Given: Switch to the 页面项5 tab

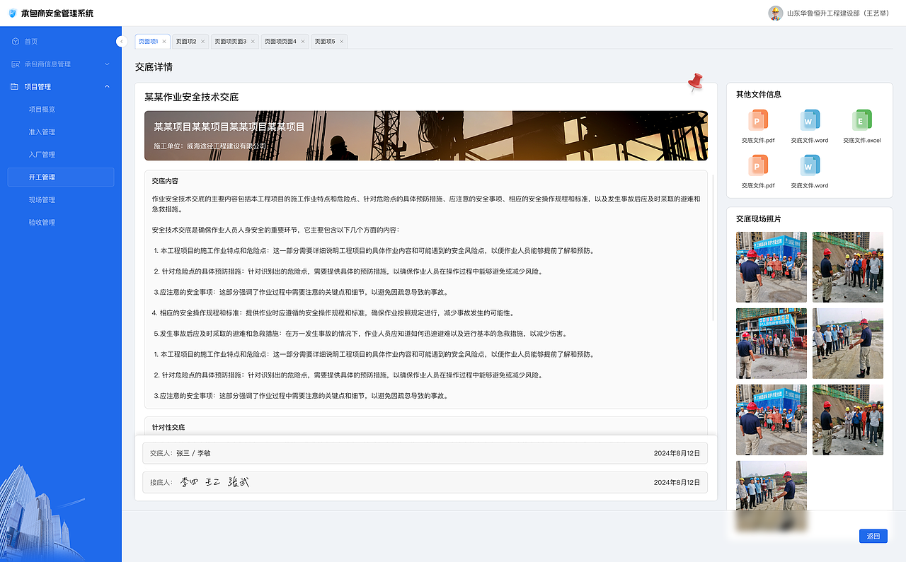Looking at the screenshot, I should coord(323,41).
